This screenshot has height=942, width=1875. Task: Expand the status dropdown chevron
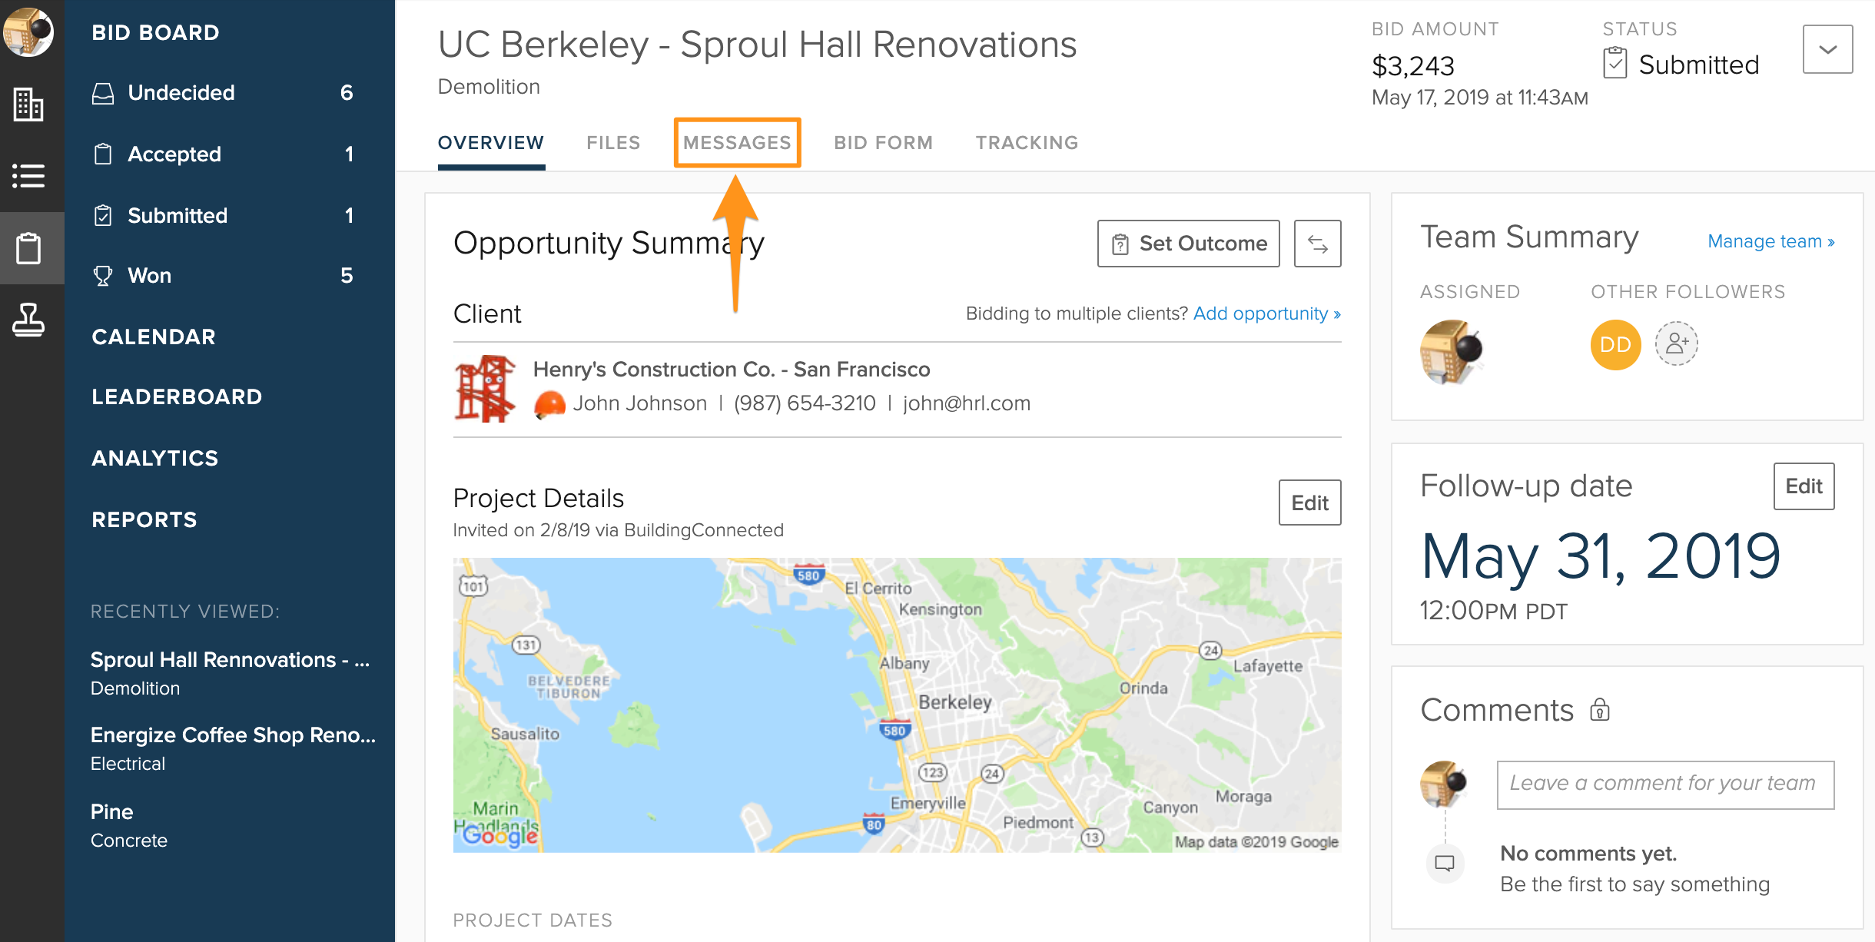point(1827,50)
